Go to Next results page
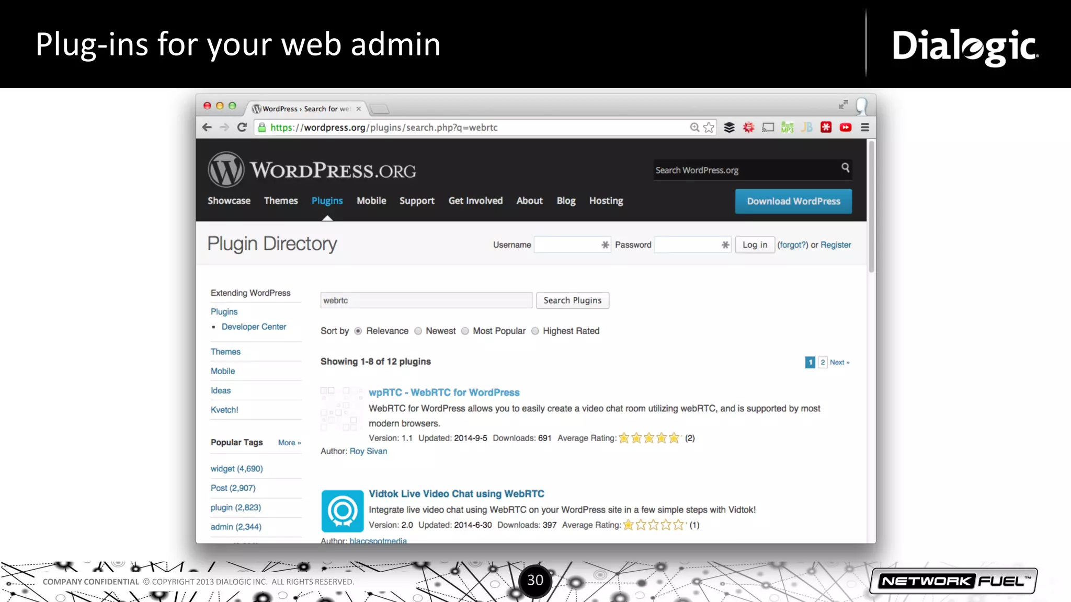This screenshot has height=602, width=1071. (x=839, y=363)
